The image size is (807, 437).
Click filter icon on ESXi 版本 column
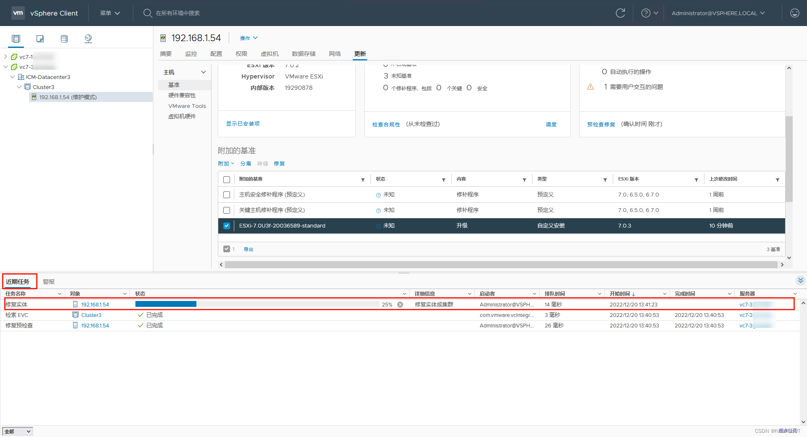click(696, 180)
